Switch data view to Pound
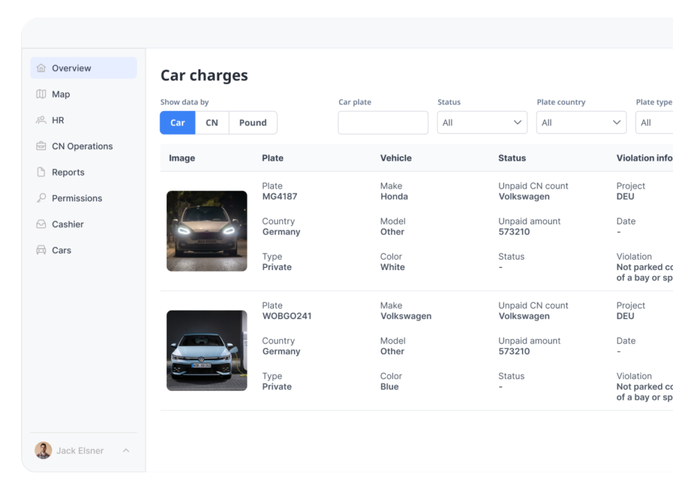This screenshot has height=490, width=673. [x=252, y=123]
